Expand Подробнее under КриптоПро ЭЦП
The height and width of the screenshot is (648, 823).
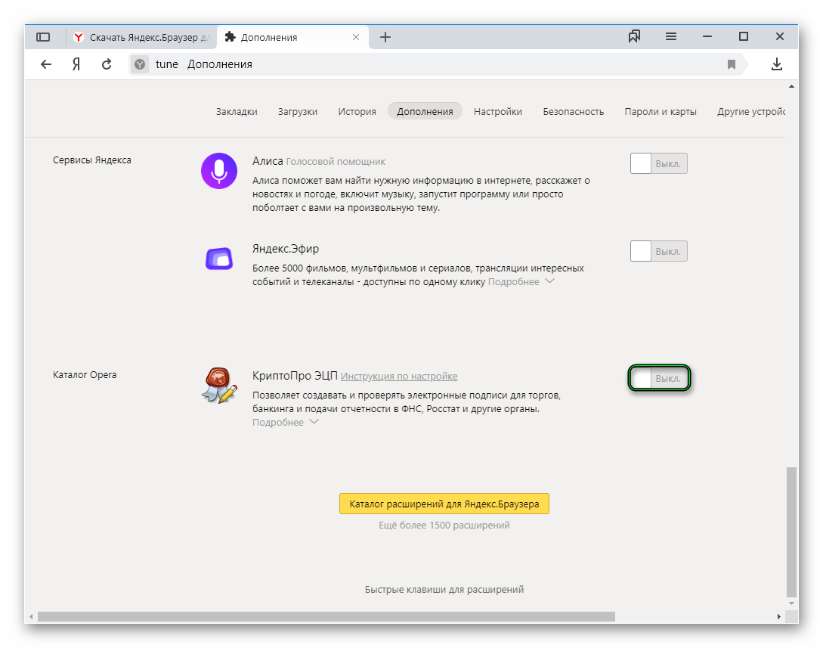point(285,422)
